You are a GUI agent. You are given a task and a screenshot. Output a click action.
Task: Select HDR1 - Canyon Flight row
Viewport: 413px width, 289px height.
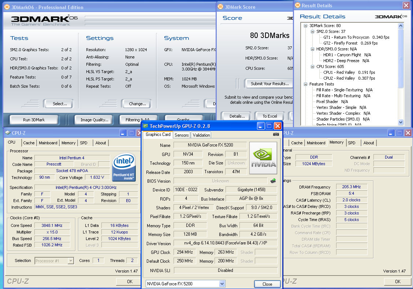[x=347, y=55]
